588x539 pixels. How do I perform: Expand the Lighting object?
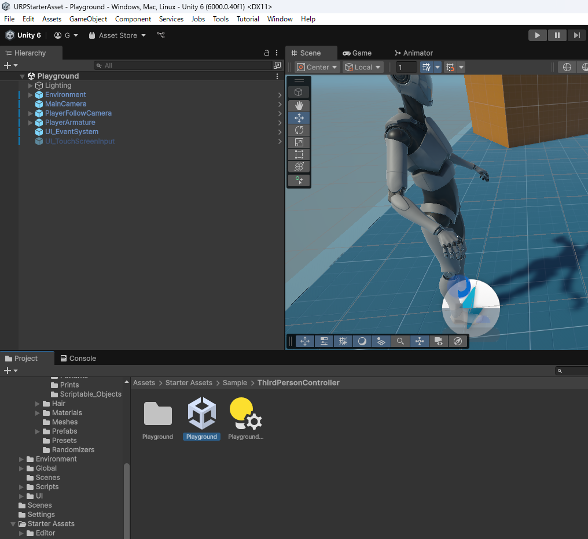[30, 86]
